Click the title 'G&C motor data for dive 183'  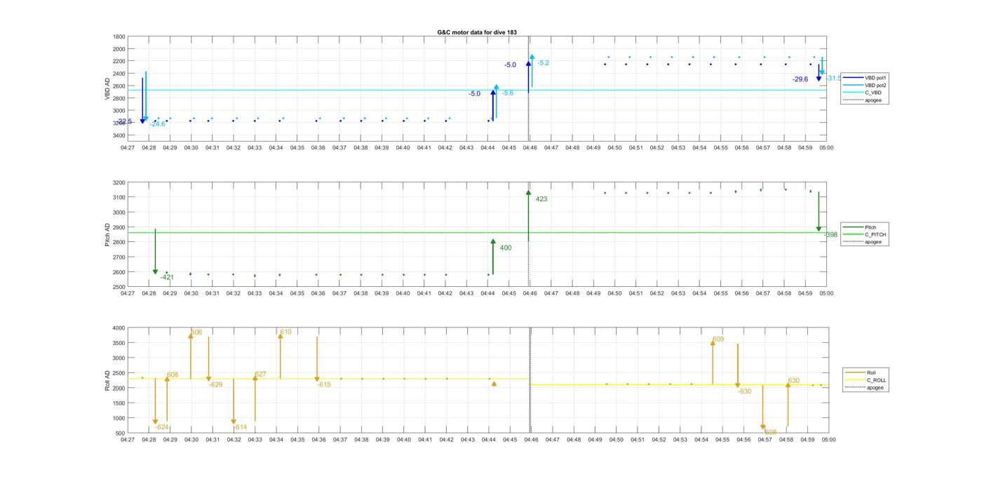pyautogui.click(x=477, y=32)
